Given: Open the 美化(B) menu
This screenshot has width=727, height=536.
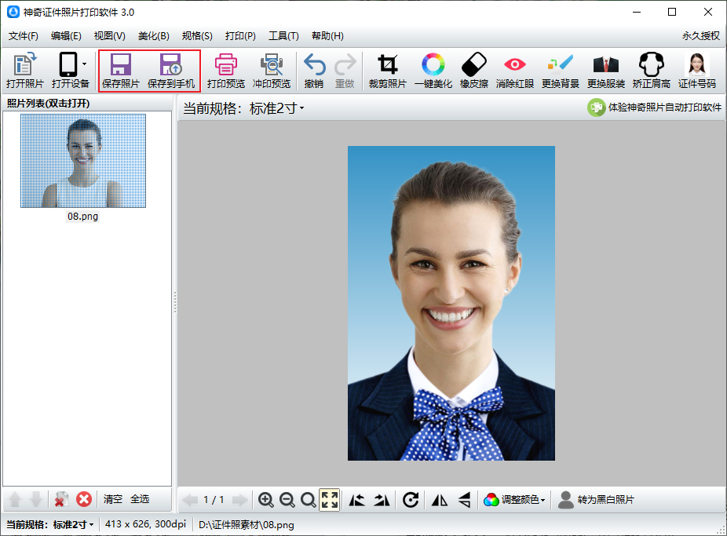Looking at the screenshot, I should (x=153, y=35).
